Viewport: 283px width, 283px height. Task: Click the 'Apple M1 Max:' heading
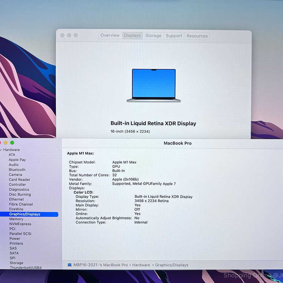coord(80,153)
